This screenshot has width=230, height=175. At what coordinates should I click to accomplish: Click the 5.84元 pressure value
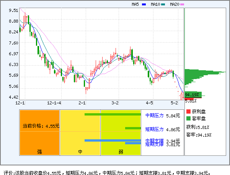coord(173,116)
